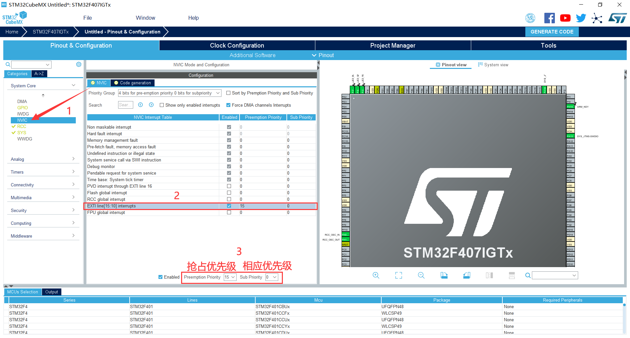Go to next interrupt search result
This screenshot has height=338, width=630.
pyautogui.click(x=151, y=105)
